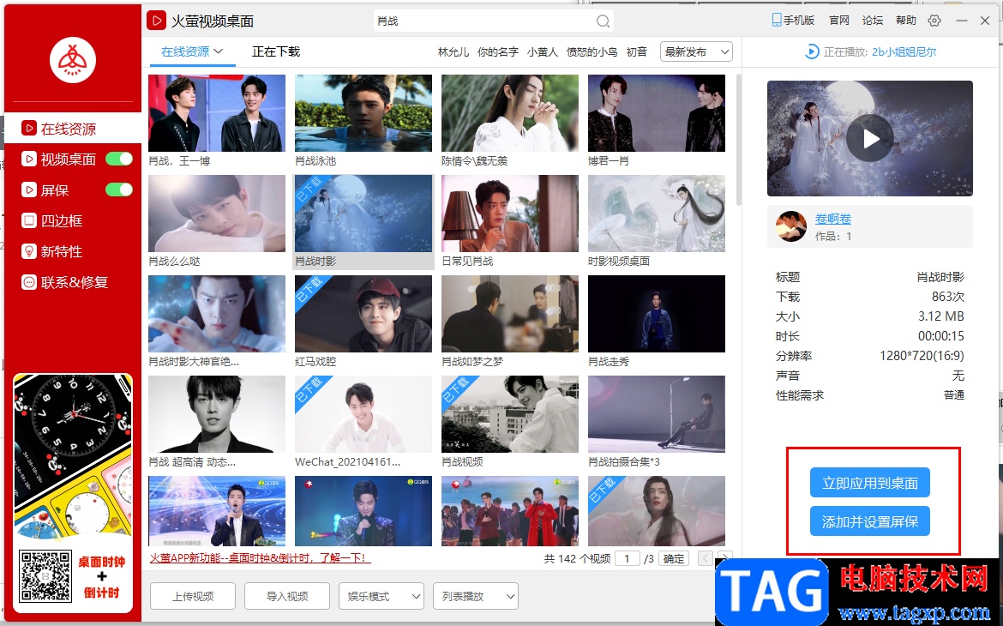Select the 日常见肖战 thumbnail

click(x=510, y=214)
